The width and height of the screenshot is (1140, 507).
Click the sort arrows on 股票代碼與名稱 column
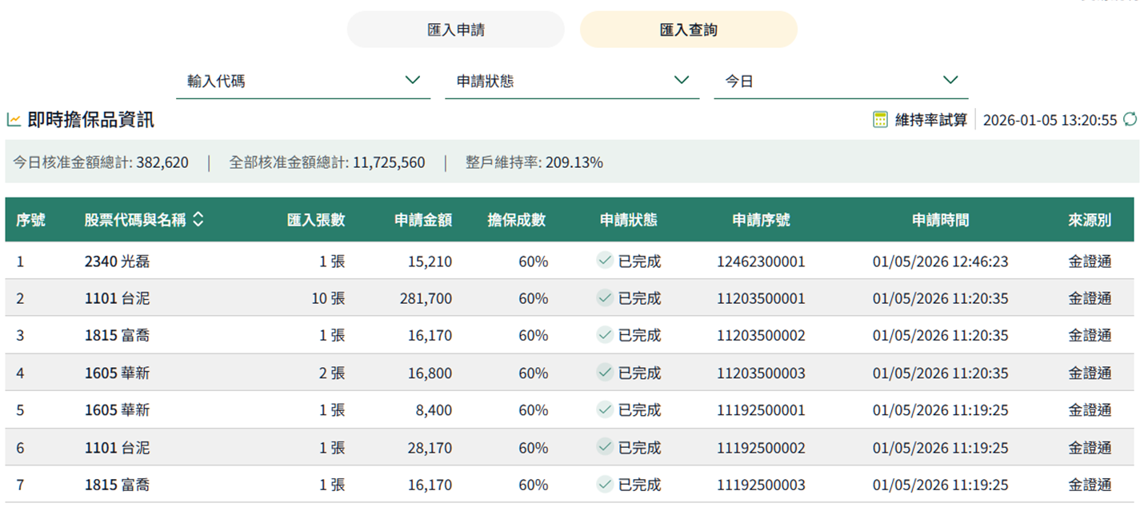(198, 220)
